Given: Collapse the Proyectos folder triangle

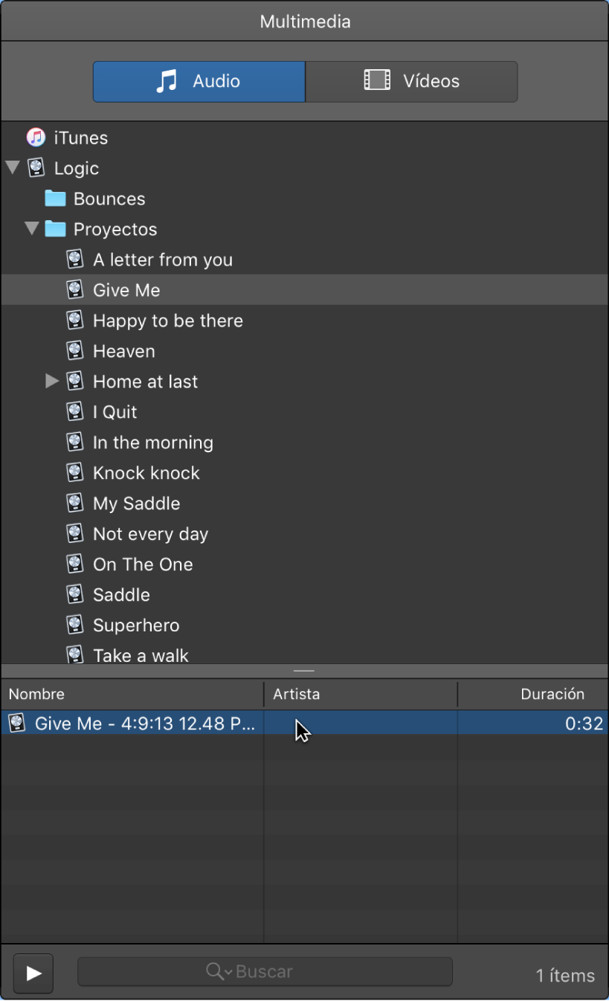Looking at the screenshot, I should tap(31, 229).
